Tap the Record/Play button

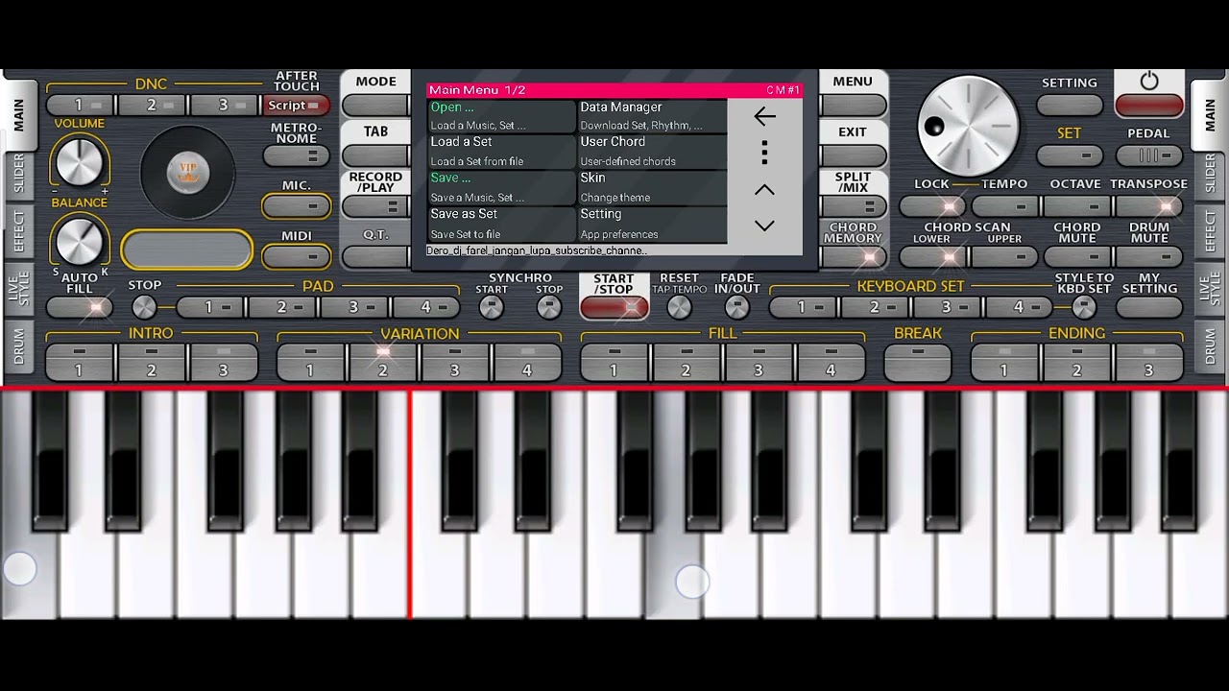[375, 205]
